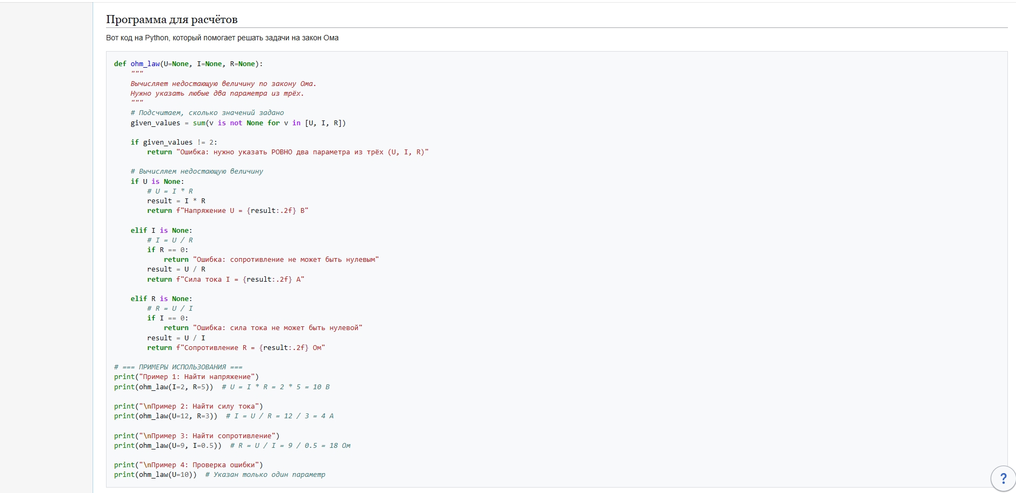Click the return string 'Сила тока I'
Viewport: 1016px width, 493px height.
[x=240, y=280]
